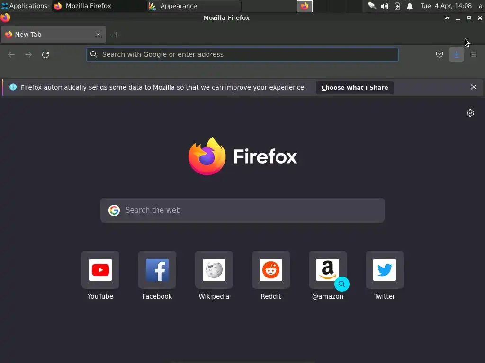Click the clock showing Tue 4 Apr
The image size is (485, 363).
[446, 6]
